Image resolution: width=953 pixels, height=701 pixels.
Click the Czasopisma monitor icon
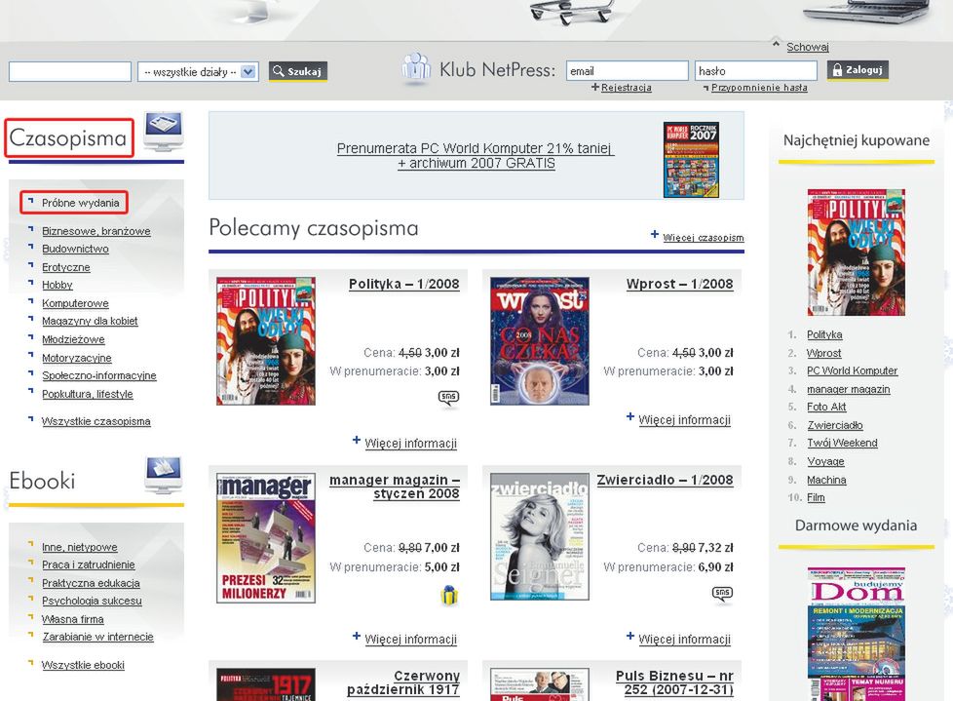163,132
